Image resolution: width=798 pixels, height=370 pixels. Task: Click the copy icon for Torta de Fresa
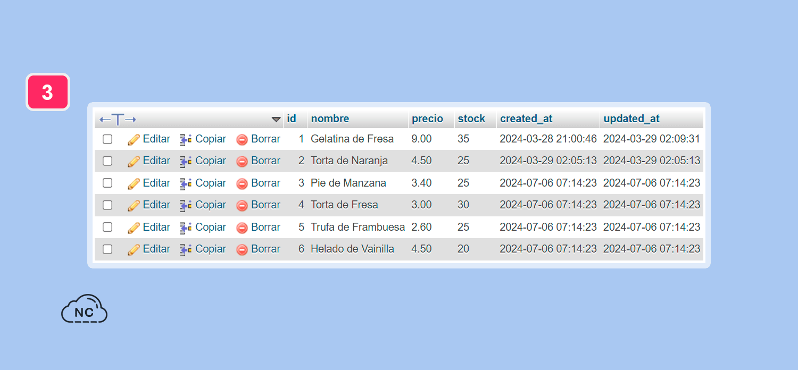(x=186, y=205)
